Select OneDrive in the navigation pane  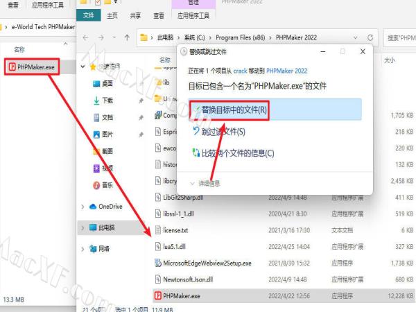106,207
